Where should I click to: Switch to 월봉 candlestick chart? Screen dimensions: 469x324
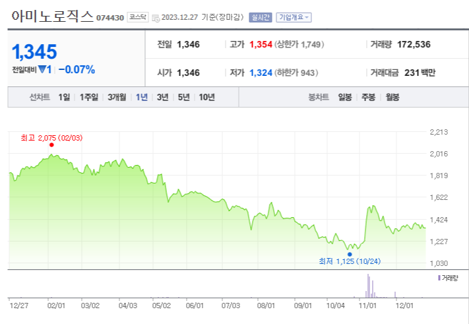[392, 97]
